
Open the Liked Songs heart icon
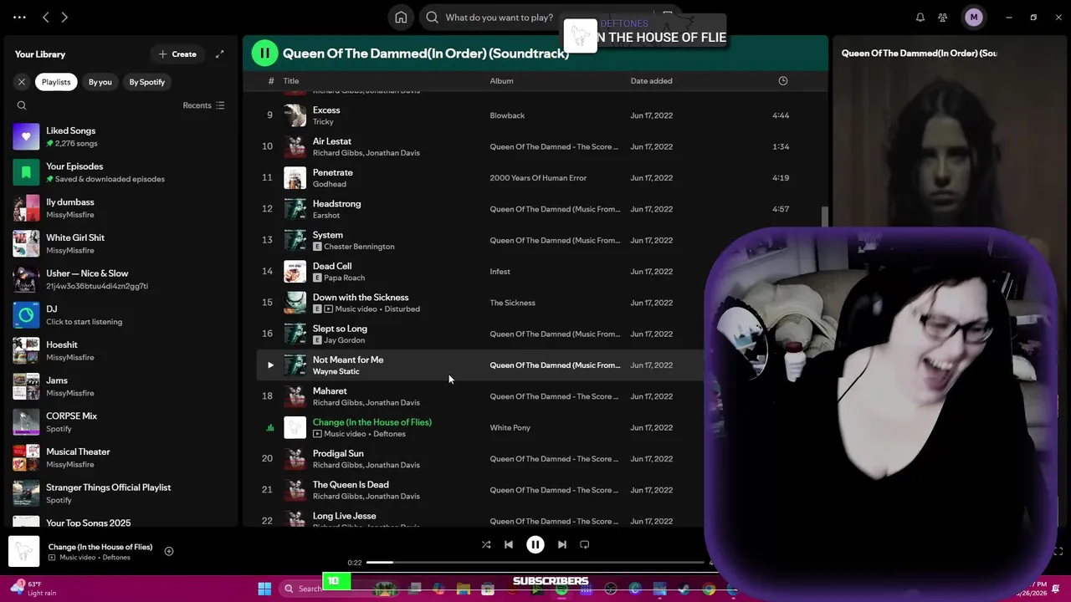pyautogui.click(x=26, y=136)
